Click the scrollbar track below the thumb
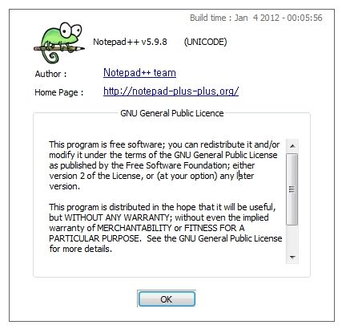The height and width of the screenshot is (329, 342). click(x=292, y=238)
